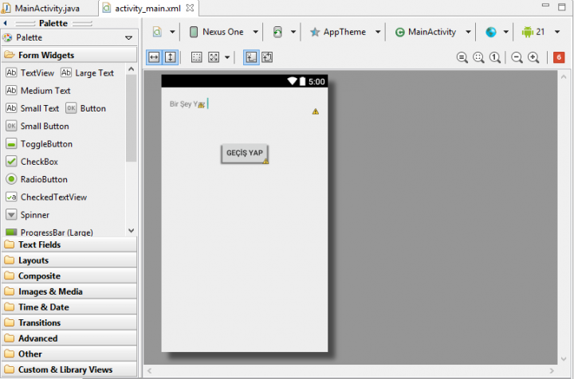Zoom in on the layout canvas

[533, 57]
